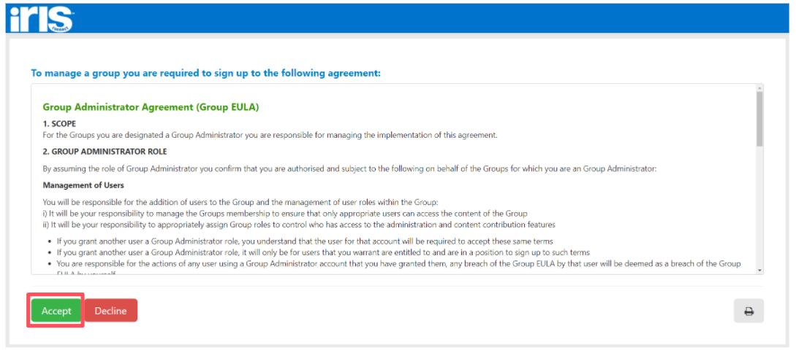Screen dimensions: 796x353
Task: Click the agreement box scrollbar thumb
Action: coord(759,118)
